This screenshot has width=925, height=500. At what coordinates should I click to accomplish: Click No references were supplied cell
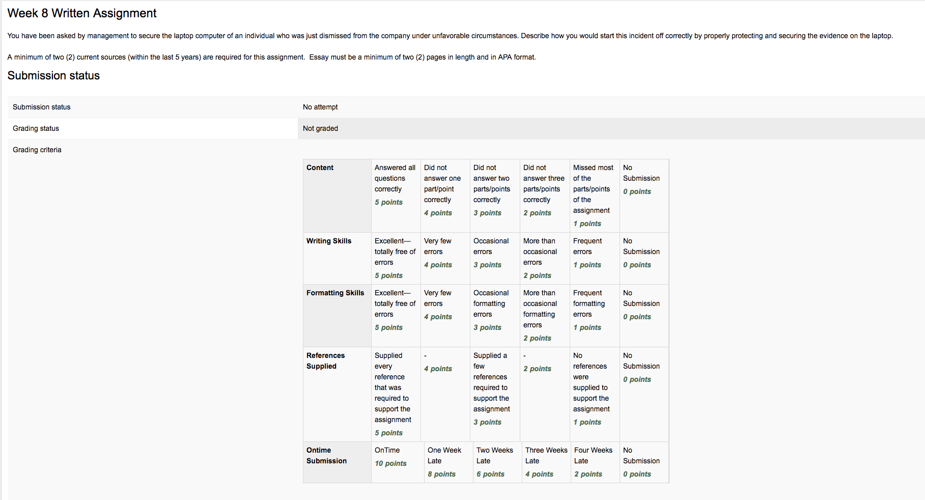point(595,395)
